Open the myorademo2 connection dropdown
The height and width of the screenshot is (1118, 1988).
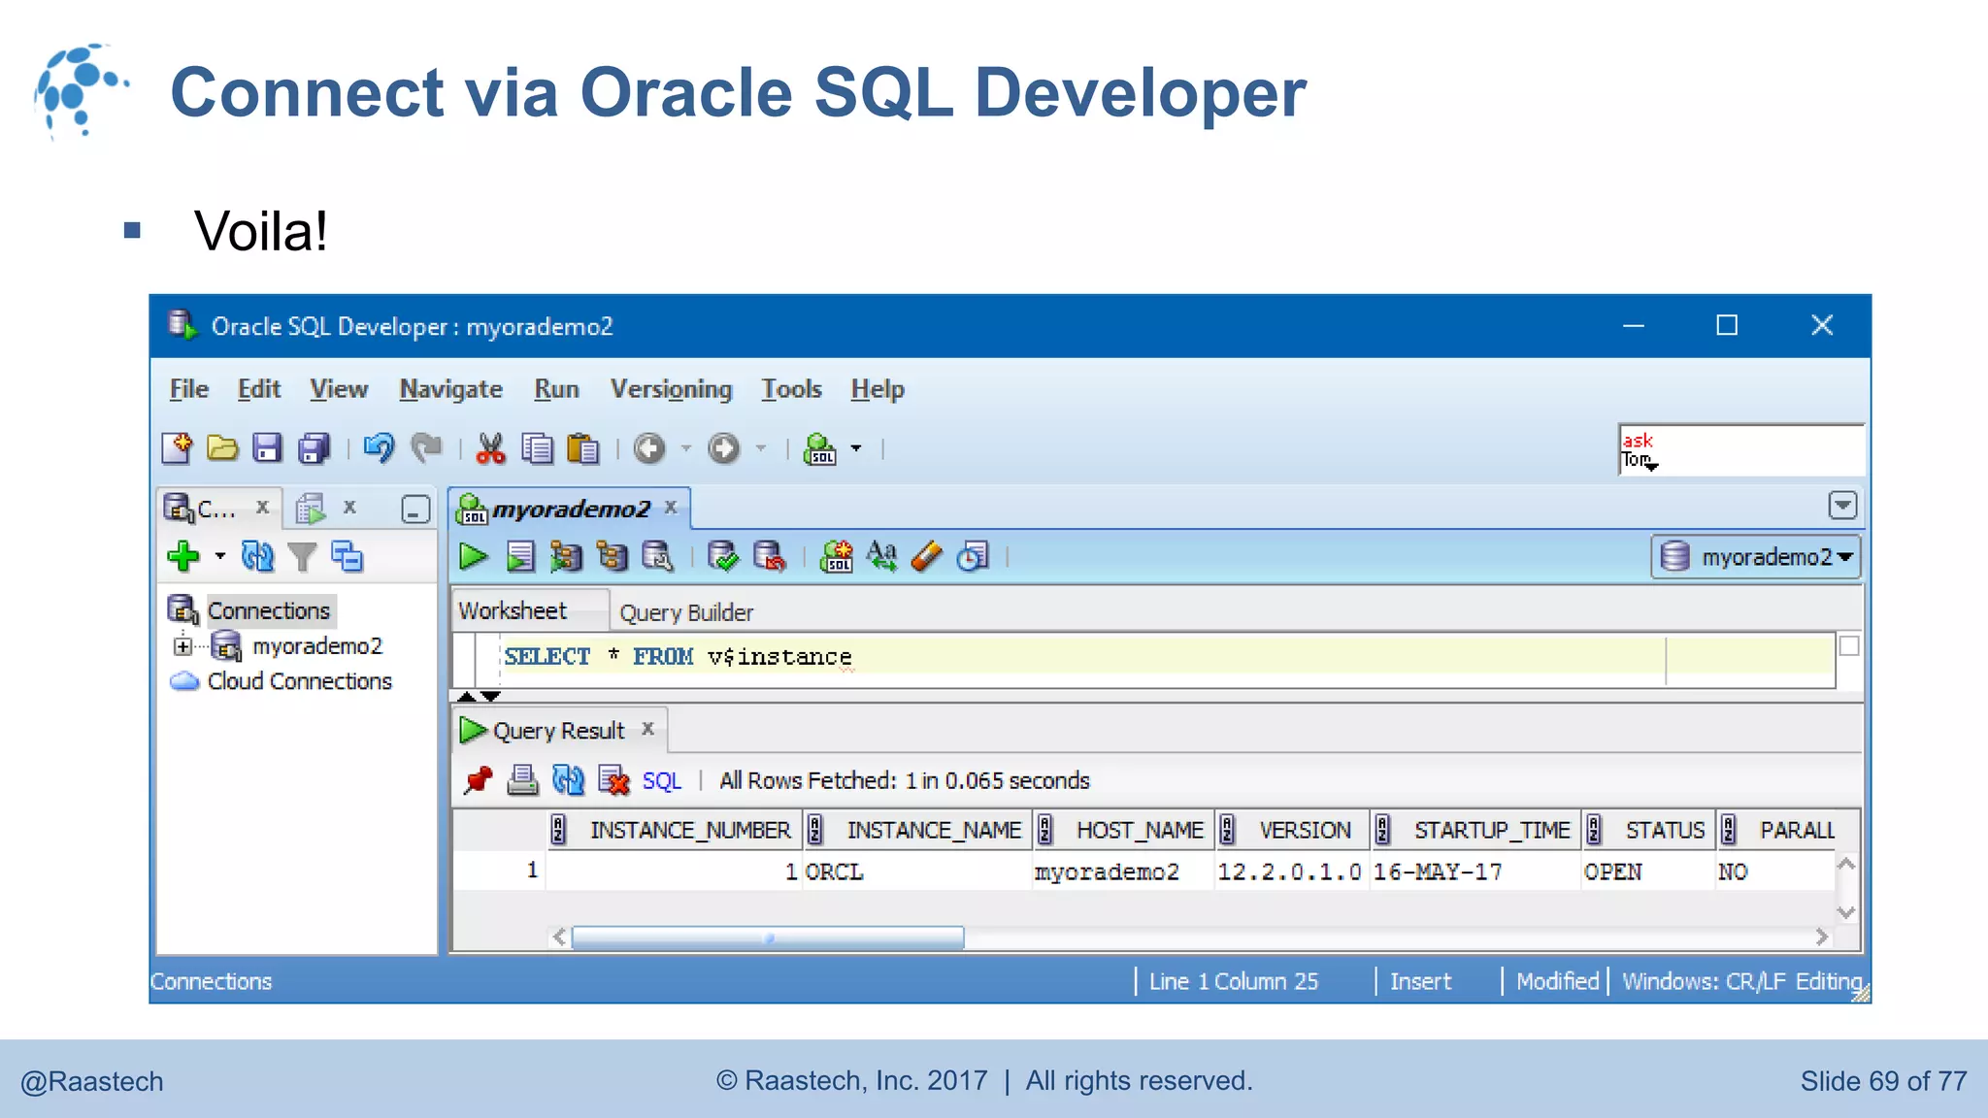1756,557
